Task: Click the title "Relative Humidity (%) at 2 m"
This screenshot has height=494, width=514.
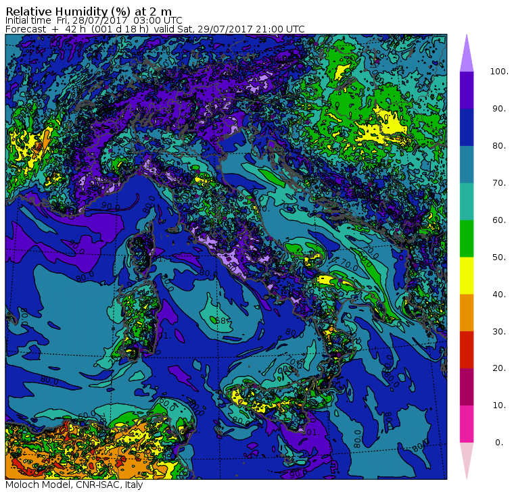Action: (89, 11)
